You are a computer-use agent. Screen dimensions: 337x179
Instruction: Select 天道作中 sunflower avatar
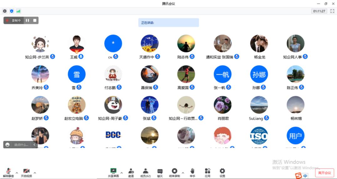(150, 43)
